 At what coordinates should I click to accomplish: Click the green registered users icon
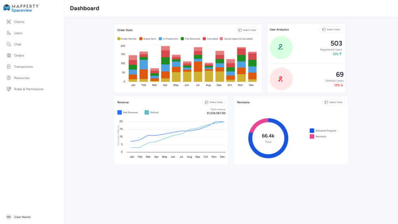pyautogui.click(x=281, y=47)
